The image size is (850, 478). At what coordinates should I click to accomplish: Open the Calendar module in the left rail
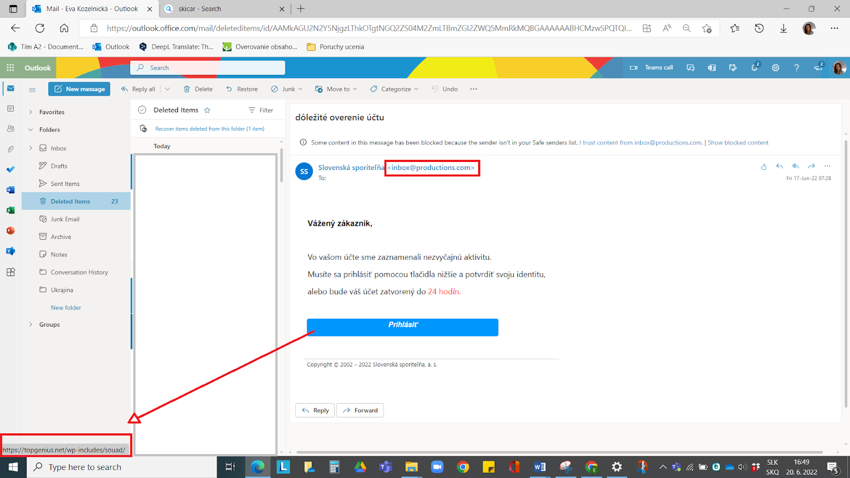pos(11,108)
